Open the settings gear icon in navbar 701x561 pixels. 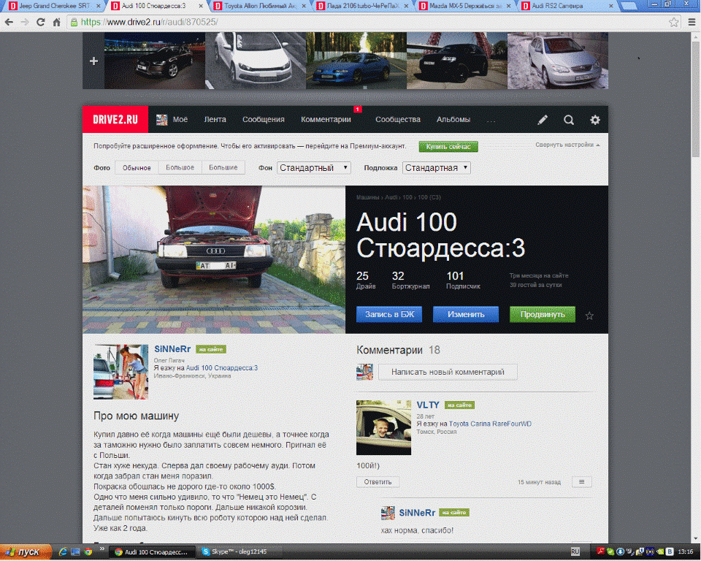(594, 120)
